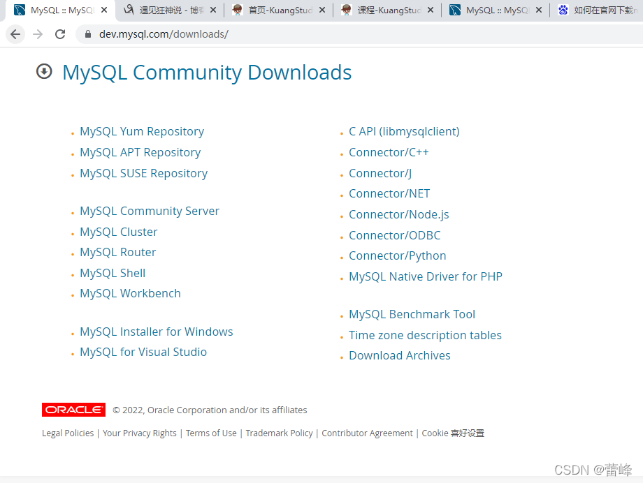Click the address bar URL field
The height and width of the screenshot is (483, 643).
pyautogui.click(x=361, y=34)
